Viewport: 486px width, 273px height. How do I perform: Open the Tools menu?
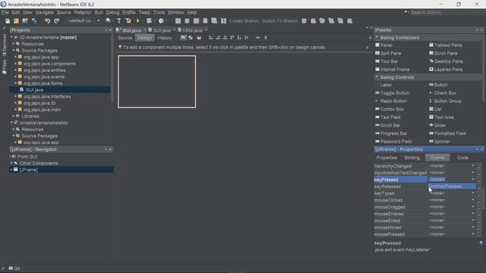(159, 12)
